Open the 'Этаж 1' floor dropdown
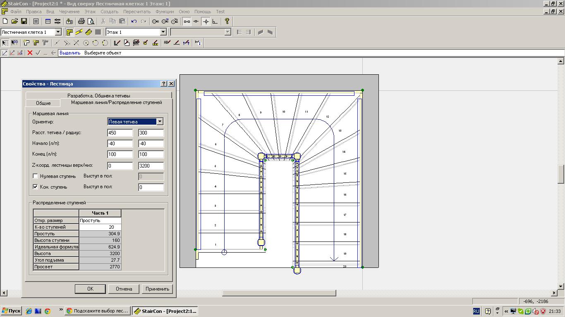The image size is (565, 317). [x=163, y=32]
